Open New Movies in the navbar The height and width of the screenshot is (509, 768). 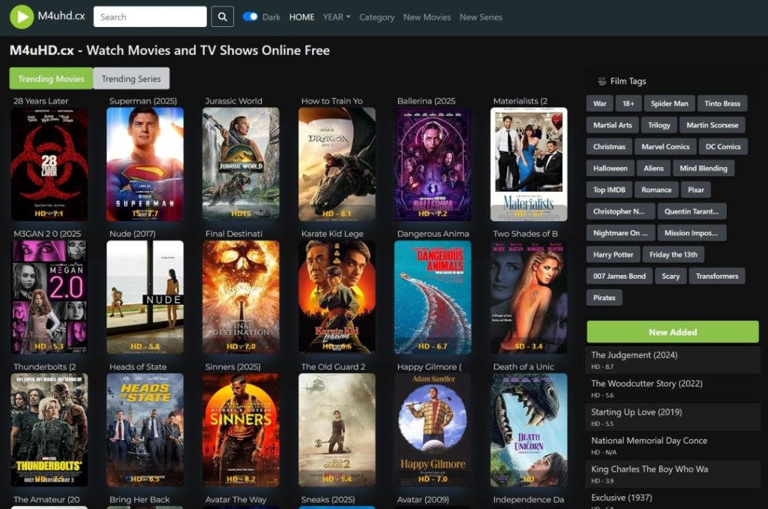(427, 17)
